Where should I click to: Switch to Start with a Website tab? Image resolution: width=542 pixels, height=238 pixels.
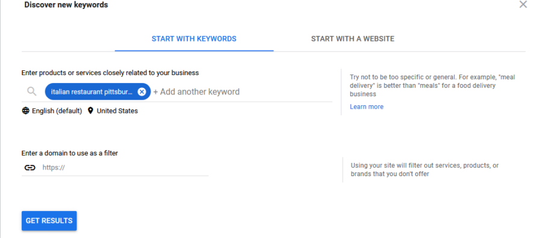click(x=352, y=39)
